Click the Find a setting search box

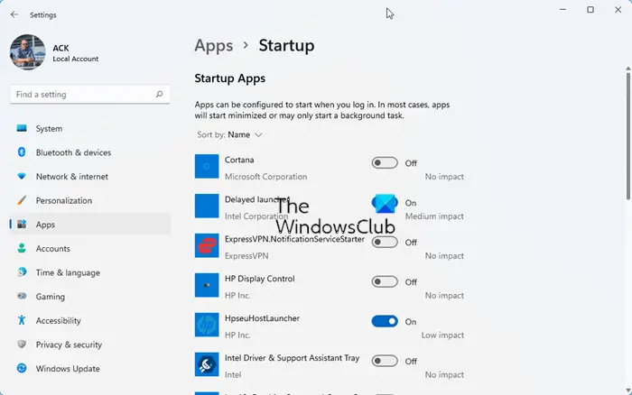(90, 94)
